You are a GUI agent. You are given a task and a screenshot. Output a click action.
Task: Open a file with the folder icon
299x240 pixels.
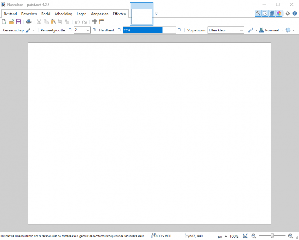11,22
